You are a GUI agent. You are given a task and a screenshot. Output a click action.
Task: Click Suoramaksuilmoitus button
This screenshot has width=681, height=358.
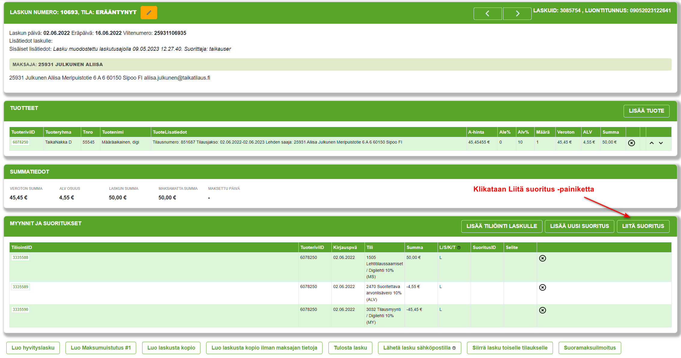[590, 348]
